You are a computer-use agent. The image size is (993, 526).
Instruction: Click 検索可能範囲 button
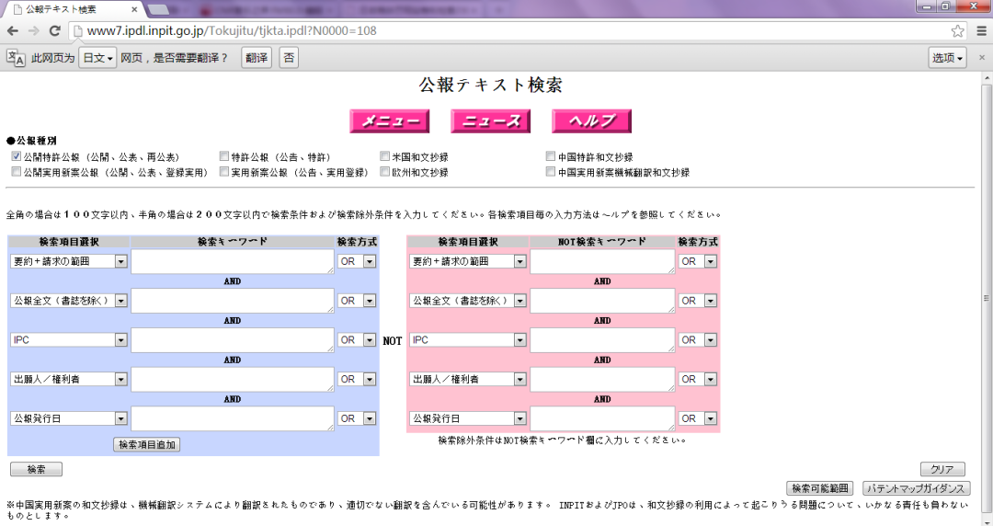tap(819, 488)
